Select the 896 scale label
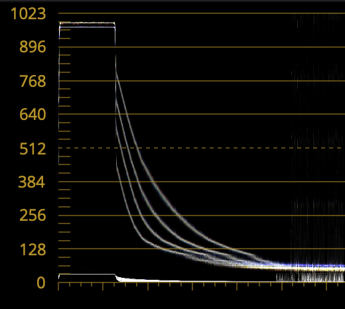The width and height of the screenshot is (345, 309). [x=33, y=47]
